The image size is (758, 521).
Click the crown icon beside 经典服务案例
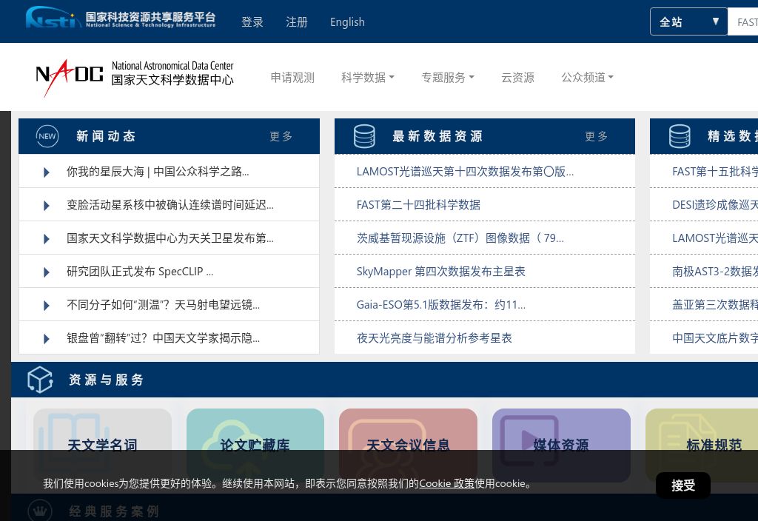click(40, 511)
